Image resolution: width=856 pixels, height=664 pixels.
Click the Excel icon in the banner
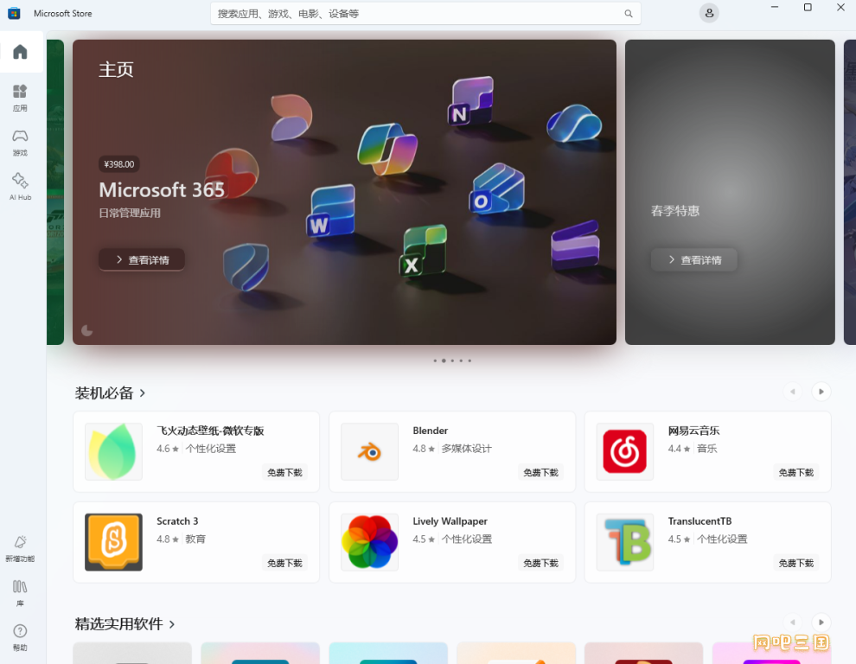tap(423, 250)
